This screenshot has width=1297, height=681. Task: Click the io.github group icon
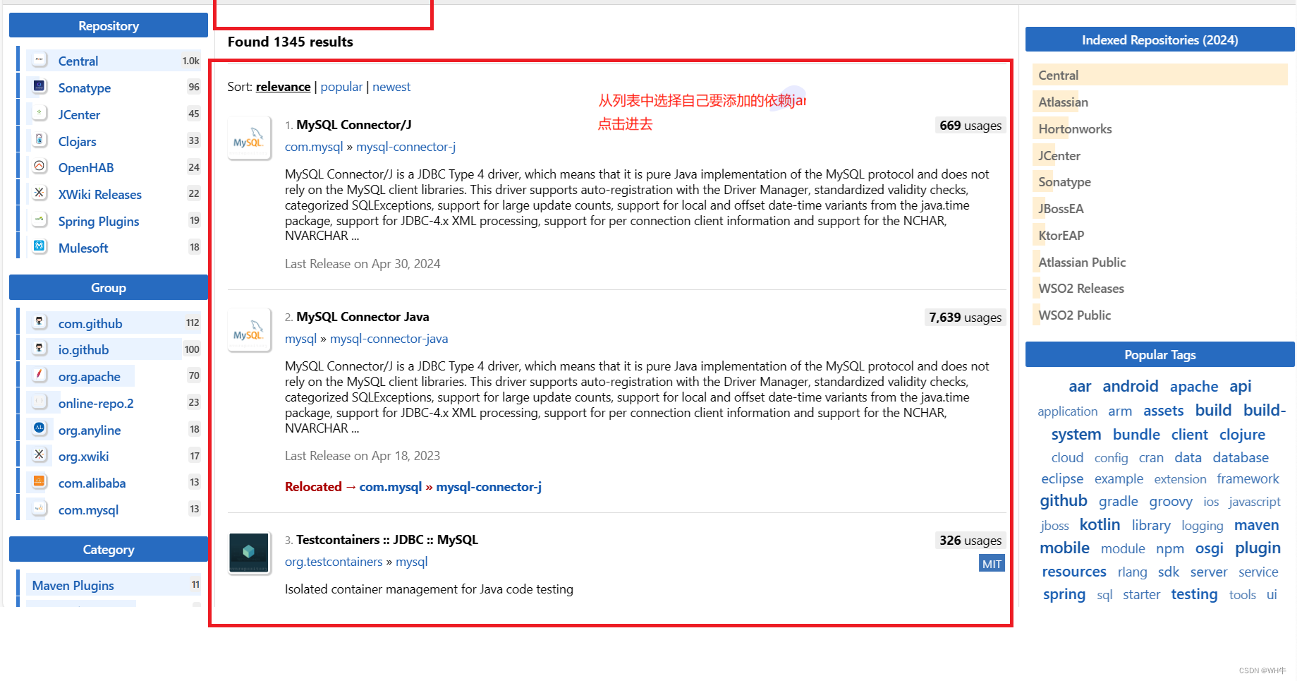click(39, 349)
